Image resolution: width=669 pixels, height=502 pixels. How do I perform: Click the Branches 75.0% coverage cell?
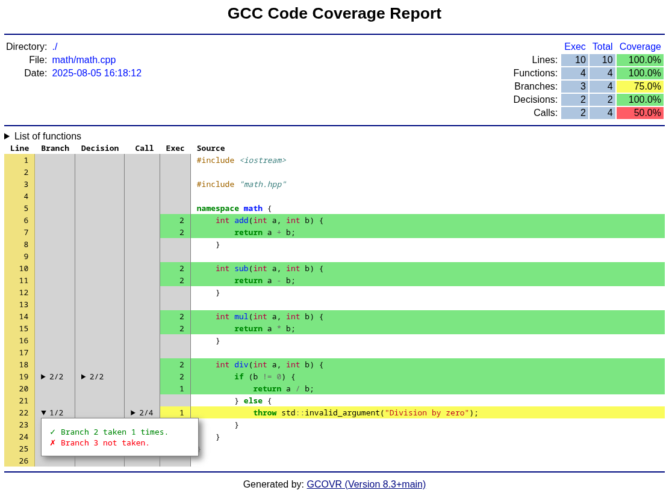(x=639, y=87)
